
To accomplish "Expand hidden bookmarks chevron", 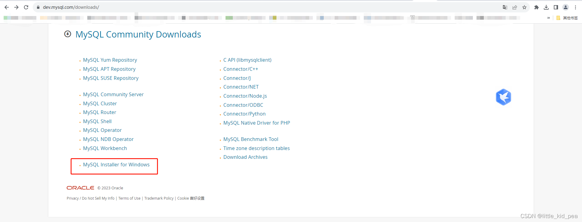I will coord(549,18).
